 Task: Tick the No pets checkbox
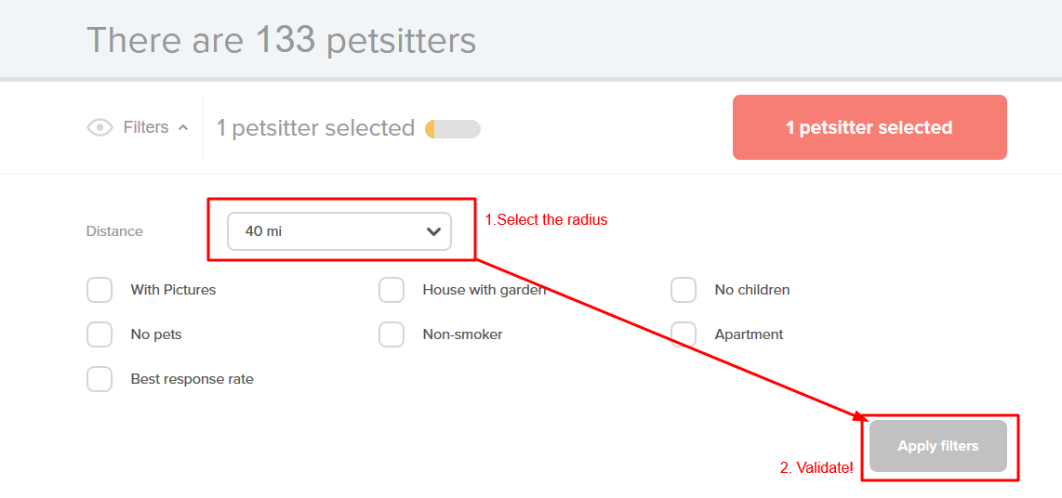100,334
